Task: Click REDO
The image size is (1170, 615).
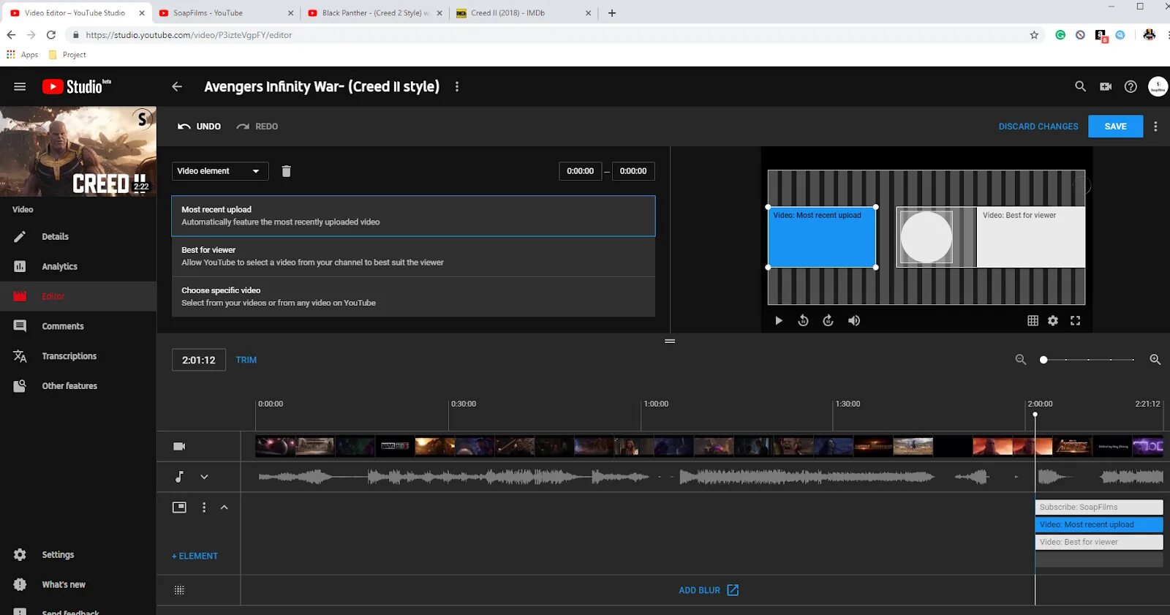Action: coord(257,127)
